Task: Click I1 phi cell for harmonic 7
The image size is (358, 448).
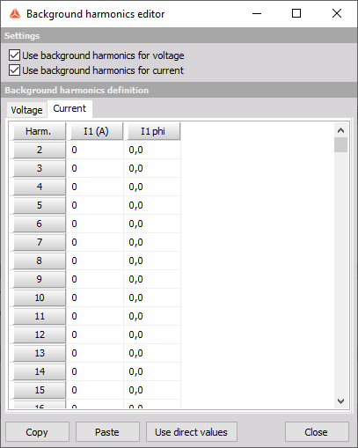Action: coord(152,242)
